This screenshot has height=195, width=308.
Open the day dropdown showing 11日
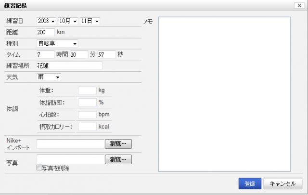tap(90, 21)
